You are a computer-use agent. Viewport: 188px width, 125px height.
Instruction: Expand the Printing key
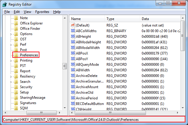point(11,61)
